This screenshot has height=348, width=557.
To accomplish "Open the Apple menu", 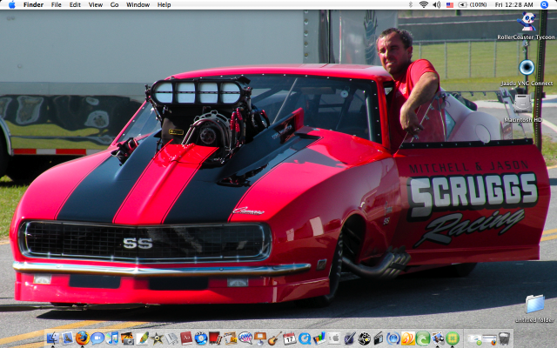I will (11, 4).
